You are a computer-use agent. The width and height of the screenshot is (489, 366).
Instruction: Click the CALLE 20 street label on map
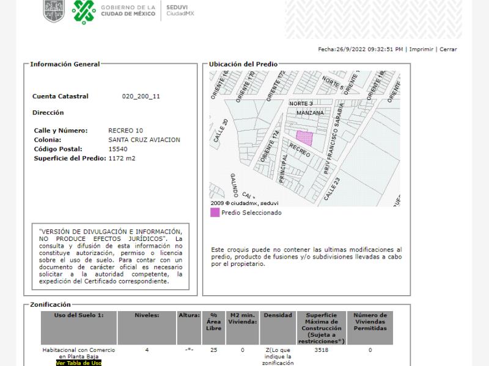[221, 131]
